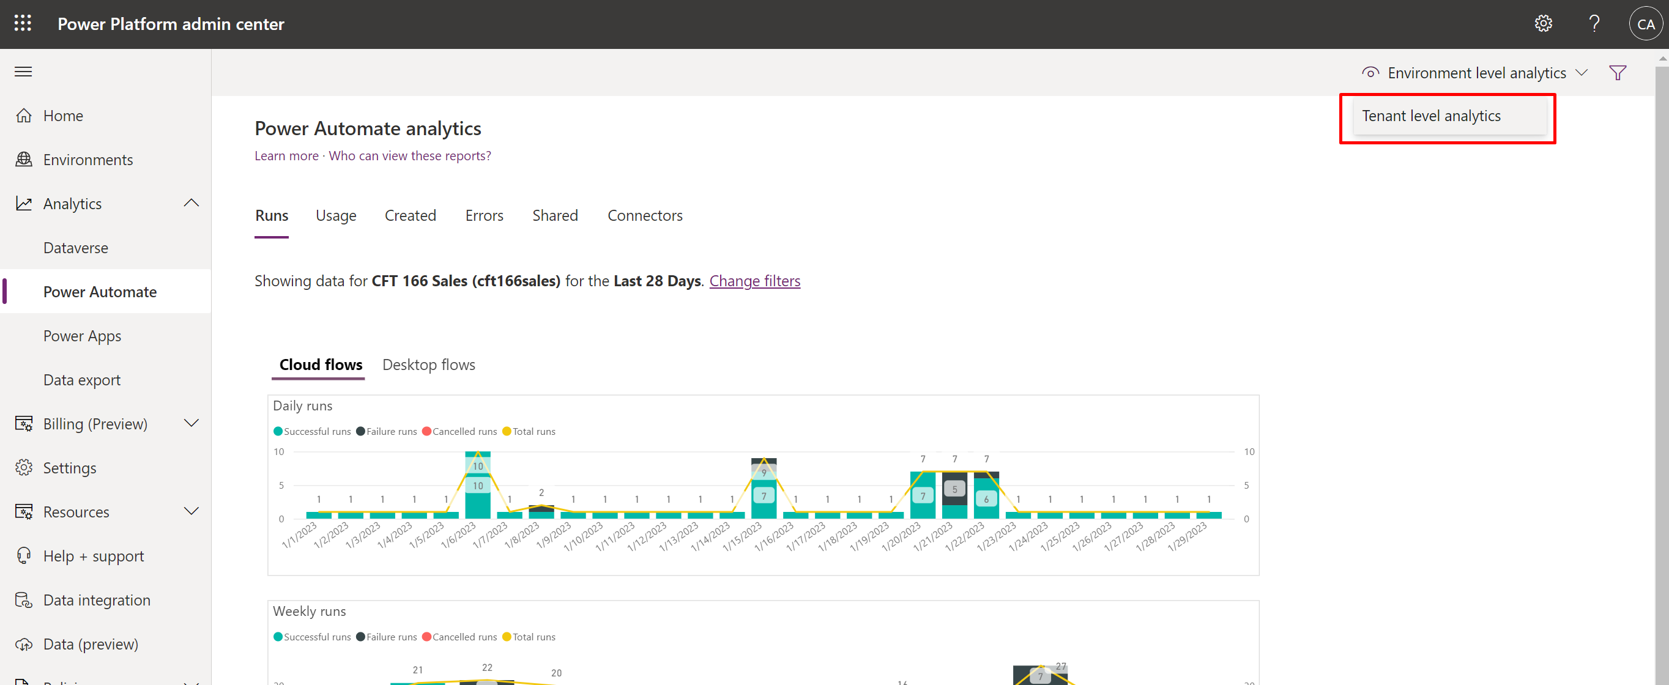Switch to the Desktop flows tab
Viewport: 1669px width, 685px height.
(428, 365)
